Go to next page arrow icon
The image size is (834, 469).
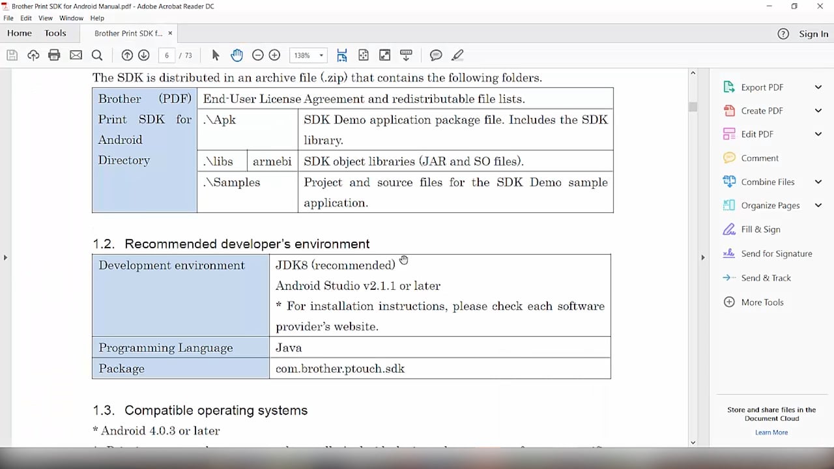tap(144, 55)
